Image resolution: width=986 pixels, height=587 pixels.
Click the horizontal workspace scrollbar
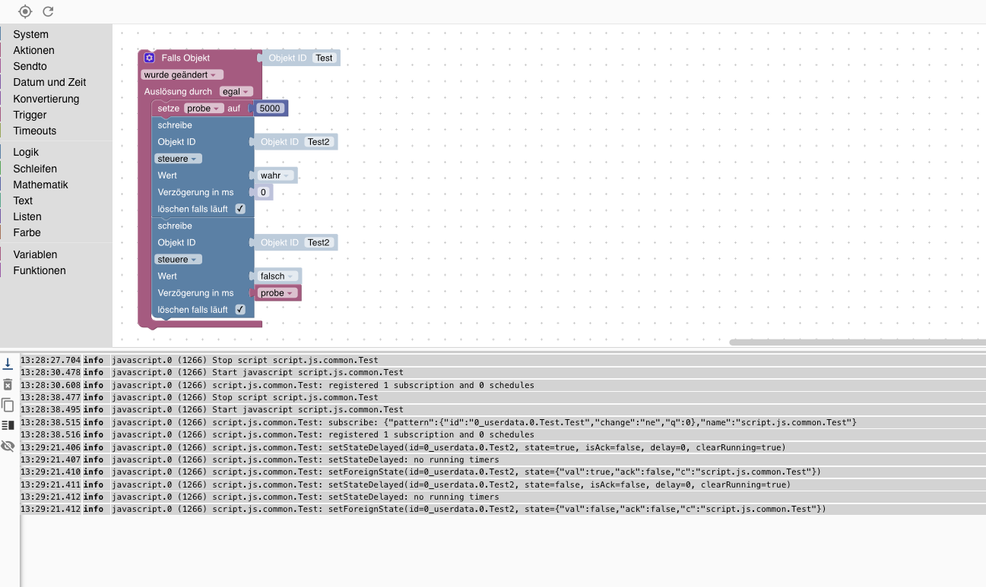coord(858,342)
